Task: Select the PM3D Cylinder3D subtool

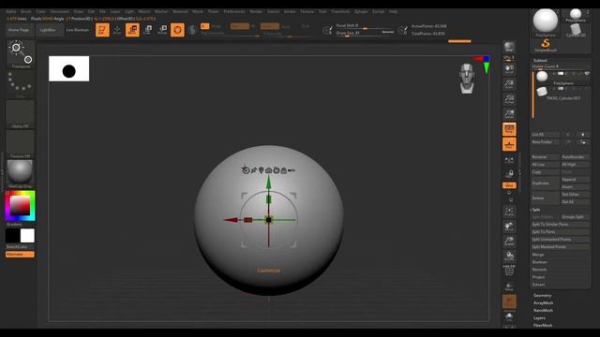Action: pyautogui.click(x=562, y=93)
